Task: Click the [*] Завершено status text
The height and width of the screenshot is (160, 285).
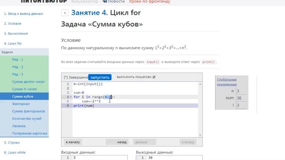Action: 76,77
